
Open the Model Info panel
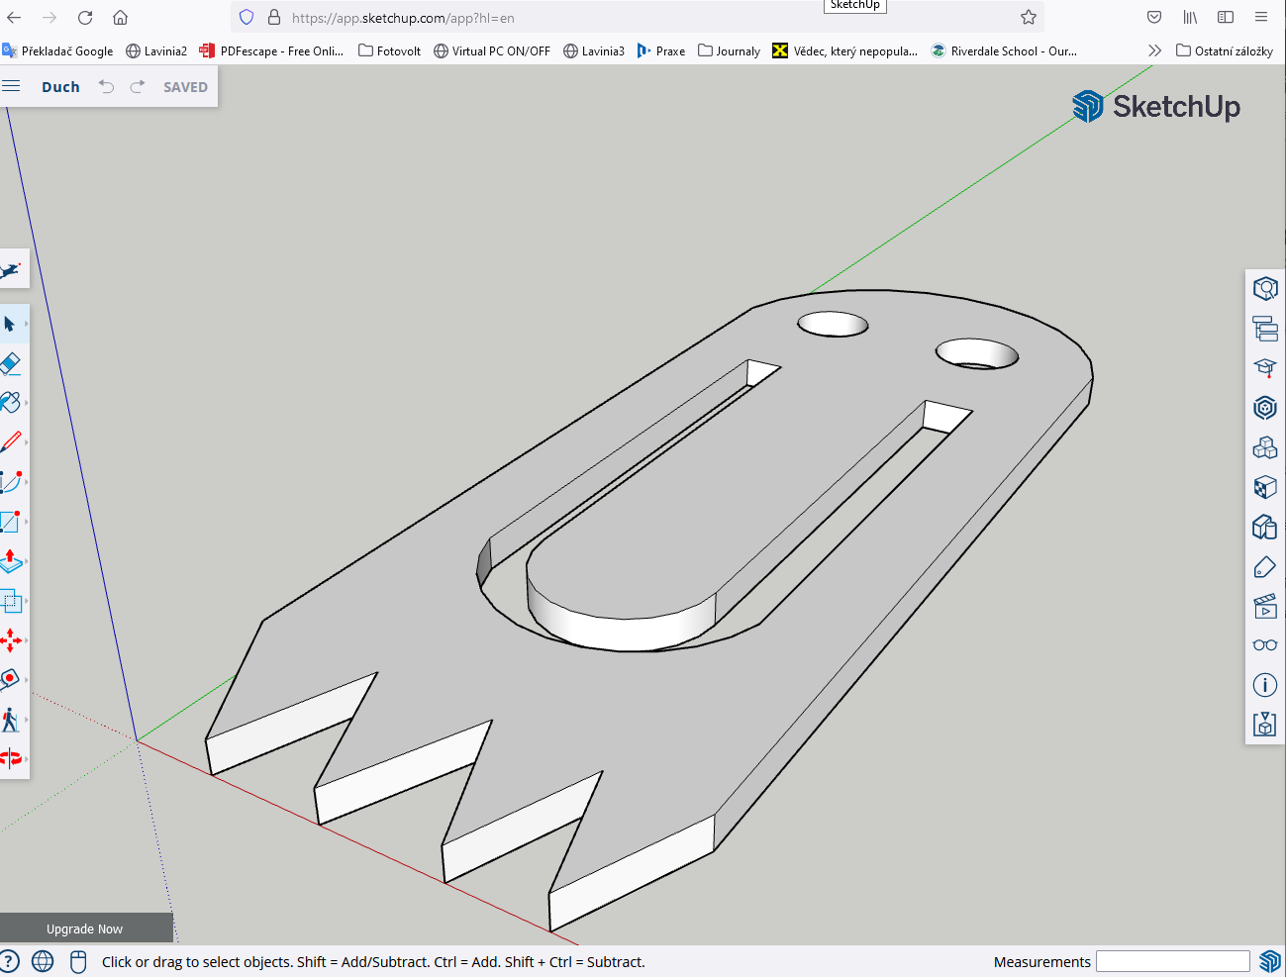tap(1265, 685)
